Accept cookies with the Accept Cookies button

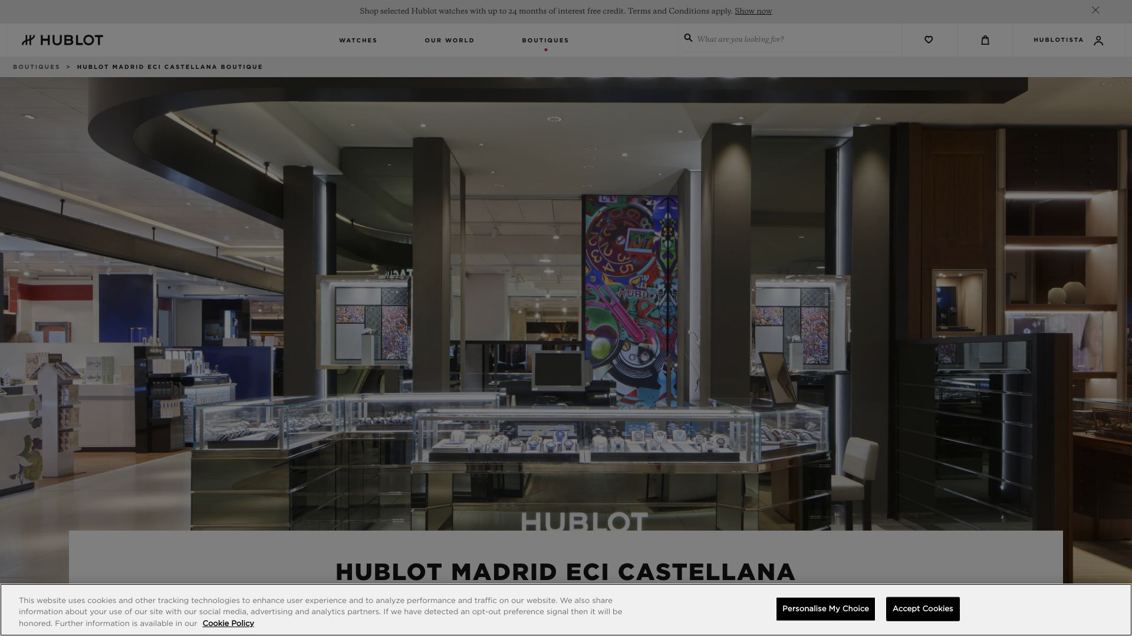click(923, 609)
